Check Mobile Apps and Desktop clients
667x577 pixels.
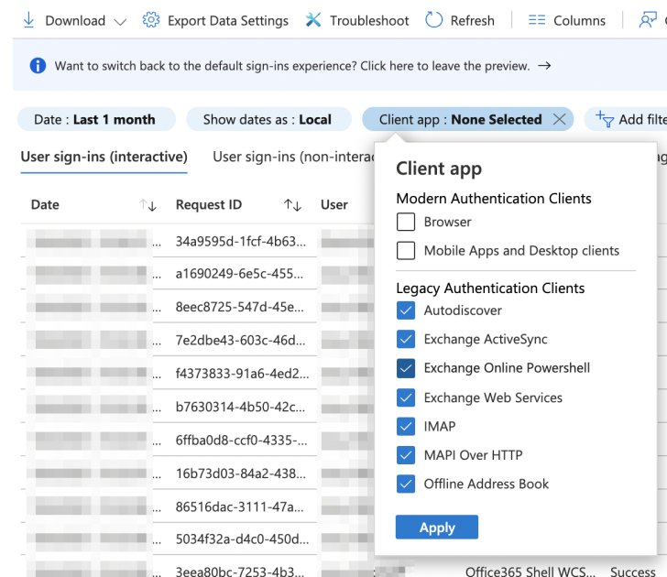pos(406,250)
